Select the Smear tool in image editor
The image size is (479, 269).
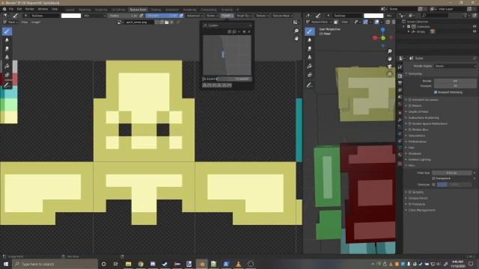(x=7, y=49)
